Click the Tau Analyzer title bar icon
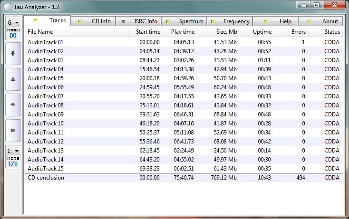Image resolution: width=349 pixels, height=219 pixels. pos(8,7)
